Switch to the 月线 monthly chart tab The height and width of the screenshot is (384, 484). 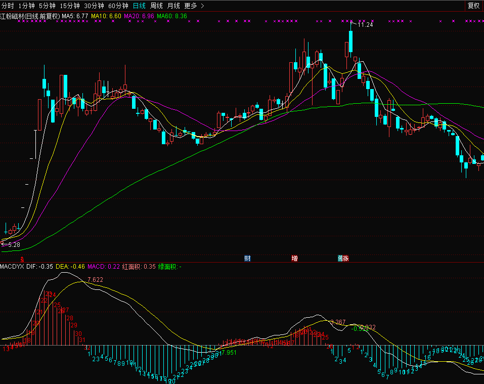[173, 6]
